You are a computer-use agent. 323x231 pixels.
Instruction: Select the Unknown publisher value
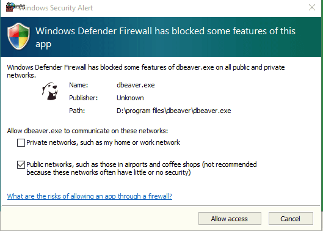coord(130,98)
